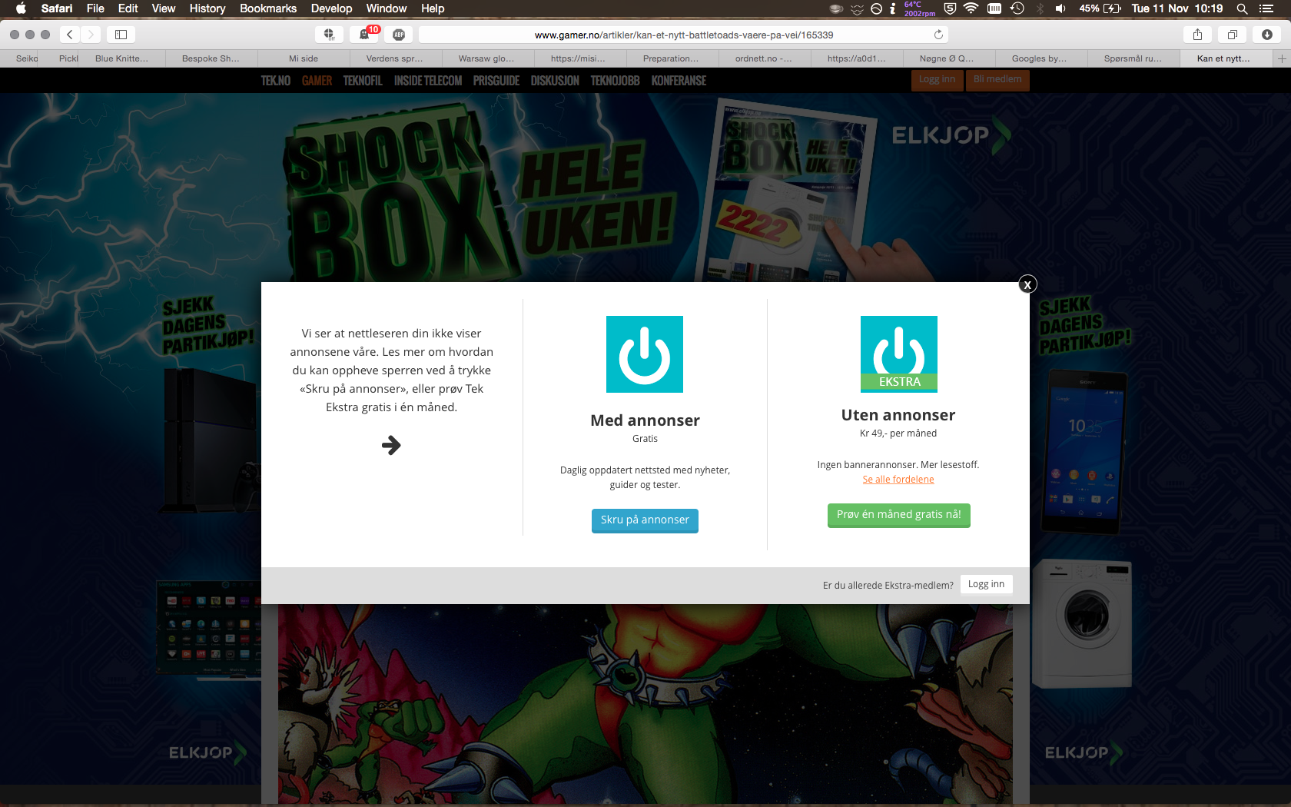Open the History menu
Viewport: 1291px width, 807px height.
click(x=207, y=8)
